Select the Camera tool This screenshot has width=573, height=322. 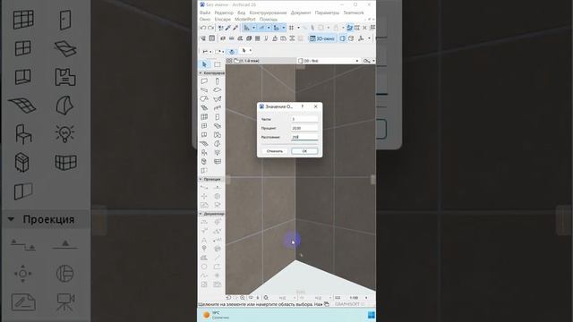tap(218, 205)
